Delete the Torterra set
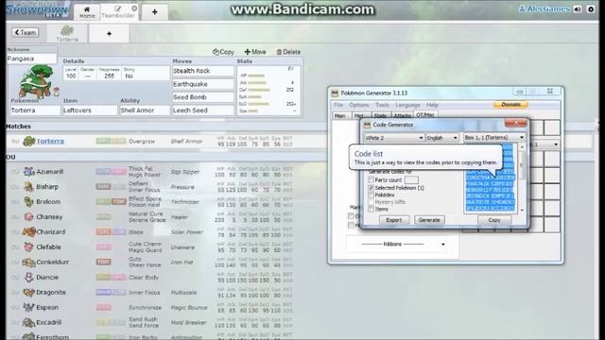 pyautogui.click(x=288, y=52)
